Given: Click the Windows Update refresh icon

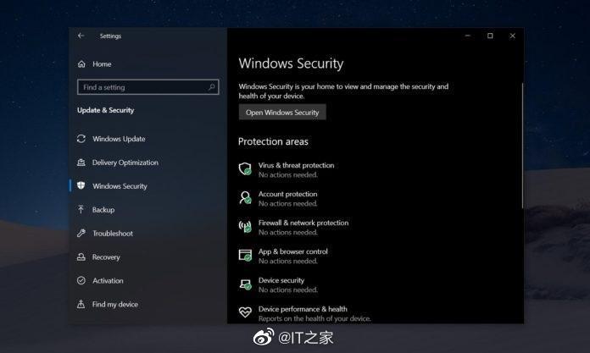Looking at the screenshot, I should pyautogui.click(x=81, y=139).
